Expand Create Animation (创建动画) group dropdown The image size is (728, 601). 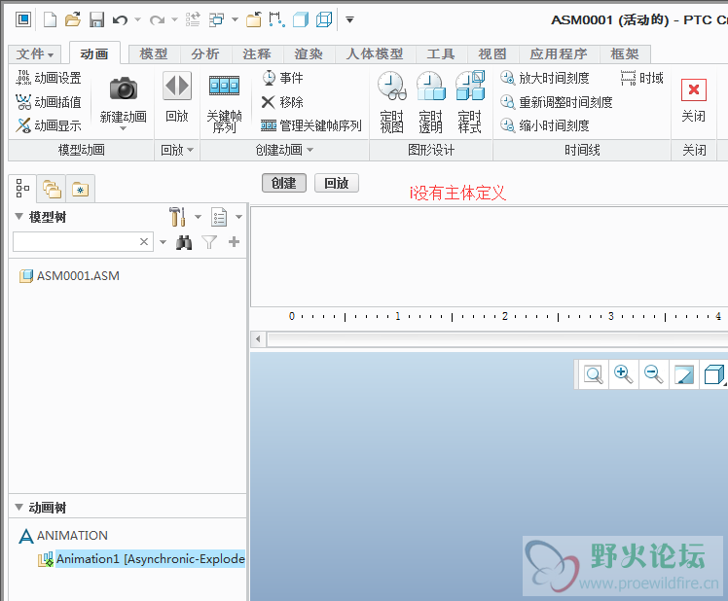pos(309,150)
